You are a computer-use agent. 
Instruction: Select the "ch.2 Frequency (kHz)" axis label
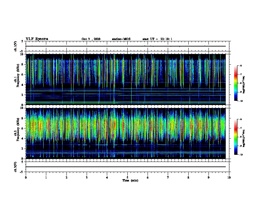[x=17, y=129]
